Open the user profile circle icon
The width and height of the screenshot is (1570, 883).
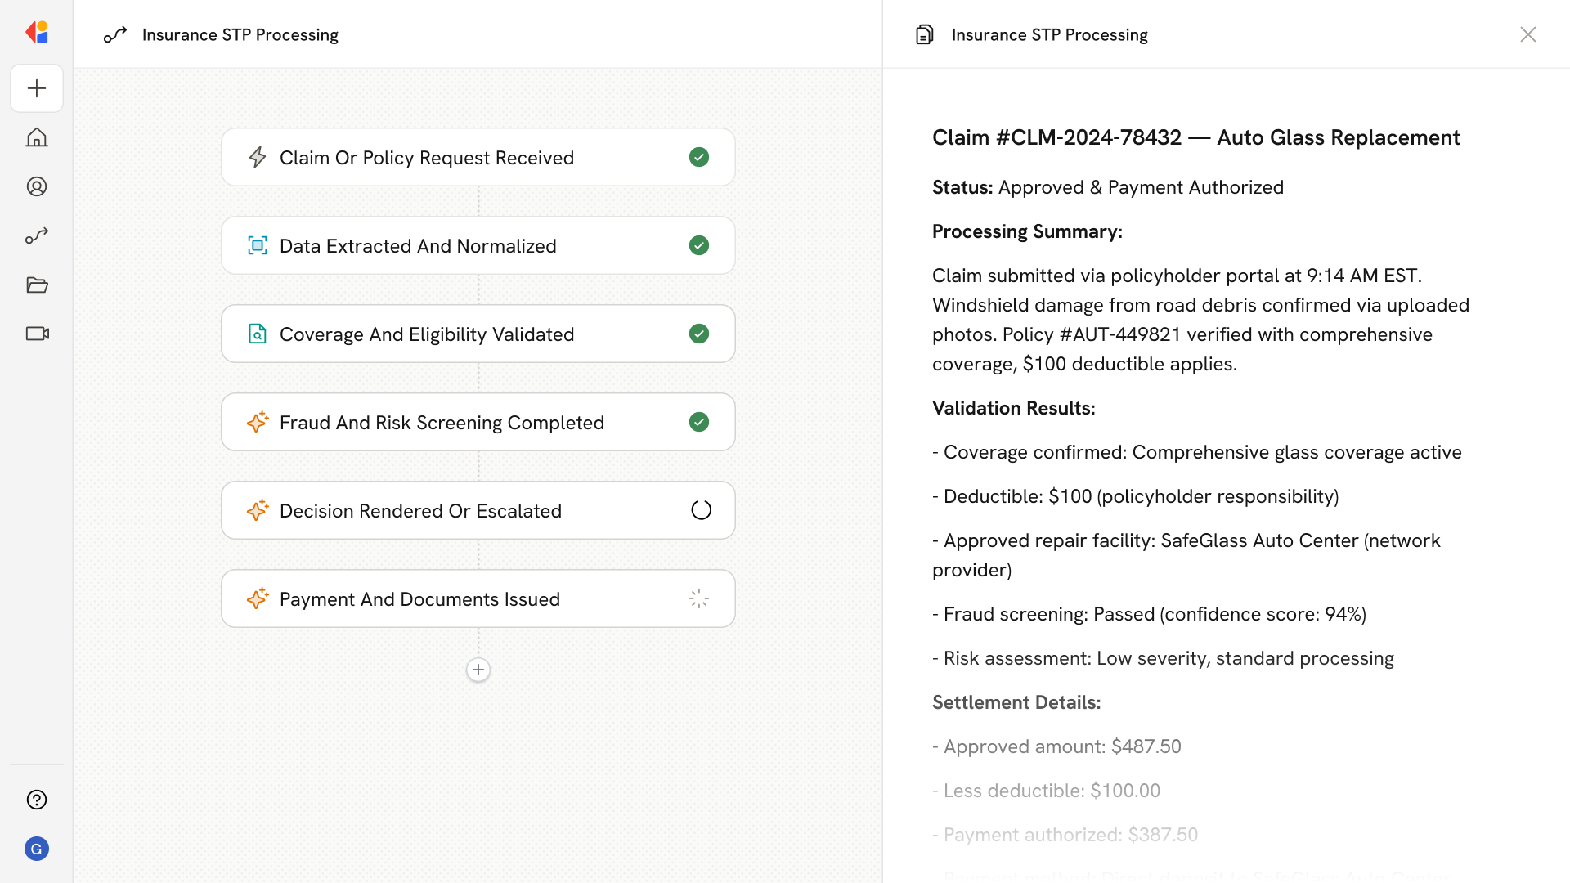(37, 186)
